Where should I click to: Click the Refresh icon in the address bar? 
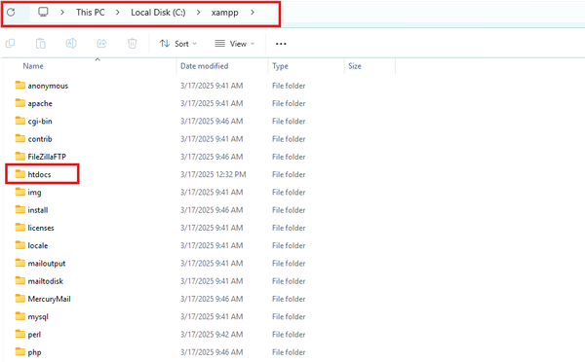(11, 13)
